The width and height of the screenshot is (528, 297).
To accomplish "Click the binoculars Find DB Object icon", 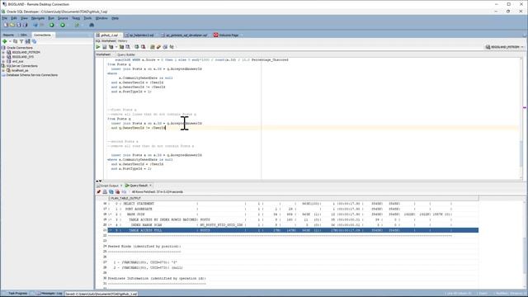I will [92, 25].
